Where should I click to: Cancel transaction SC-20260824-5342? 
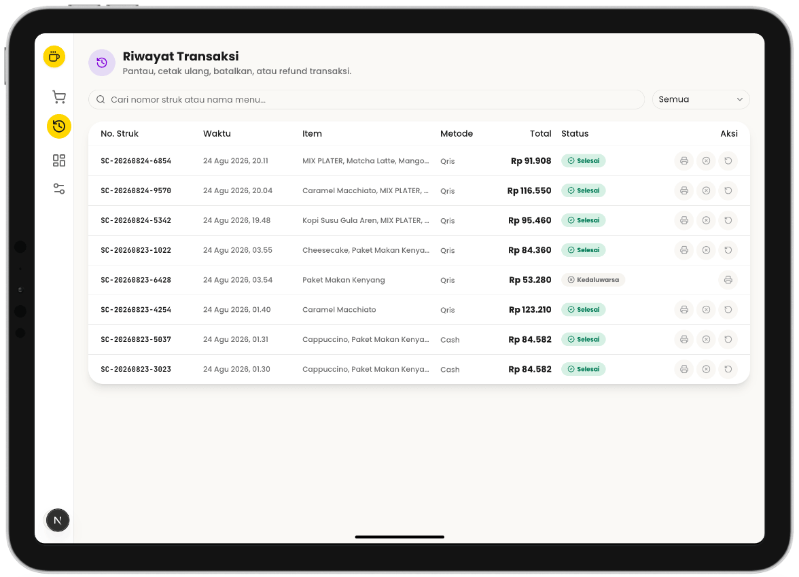706,221
